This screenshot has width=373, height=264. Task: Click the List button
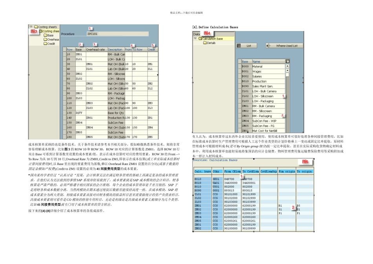pos(247,46)
